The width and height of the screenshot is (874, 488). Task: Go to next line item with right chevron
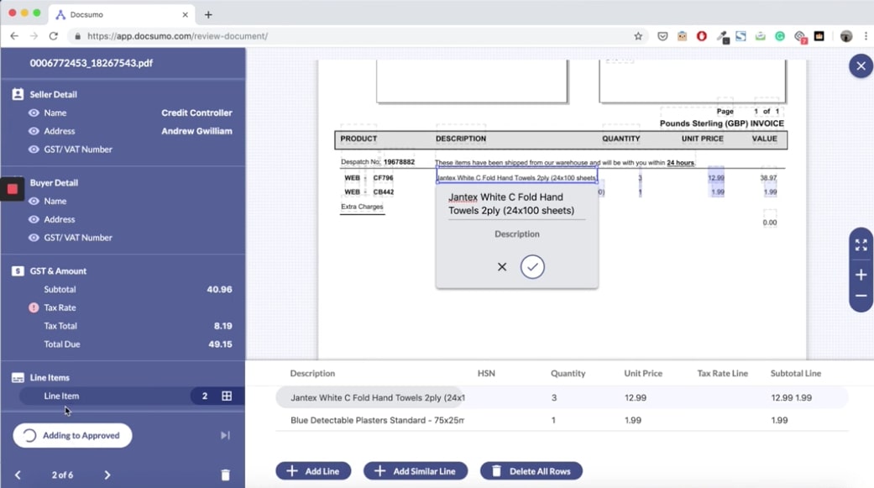coord(107,475)
